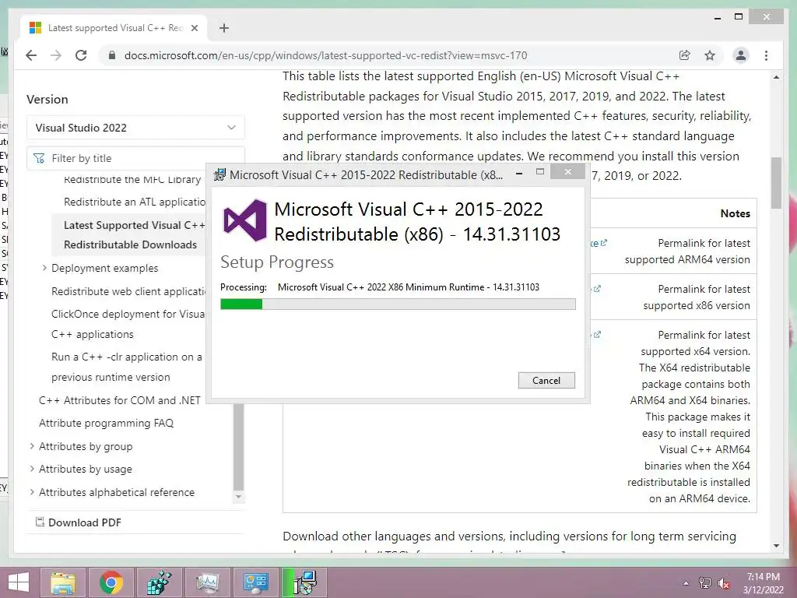The width and height of the screenshot is (797, 598).
Task: Open the x64 permalink external link icon
Action: click(597, 335)
